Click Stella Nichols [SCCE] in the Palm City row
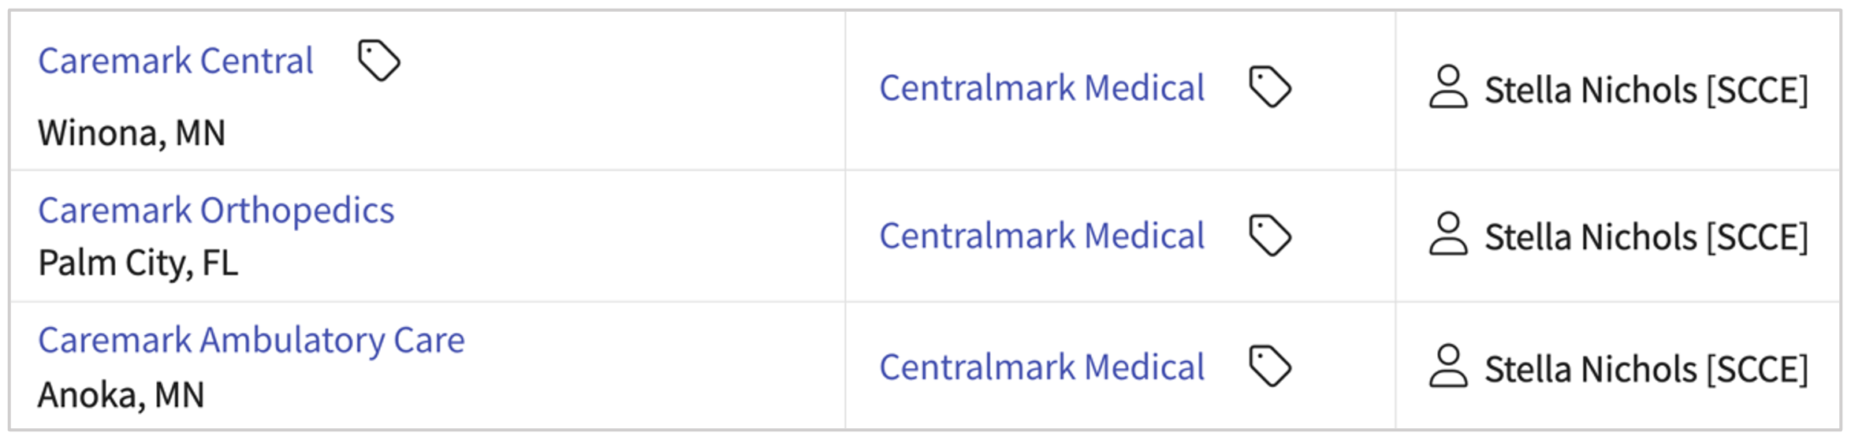1851x440 pixels. point(1646,237)
